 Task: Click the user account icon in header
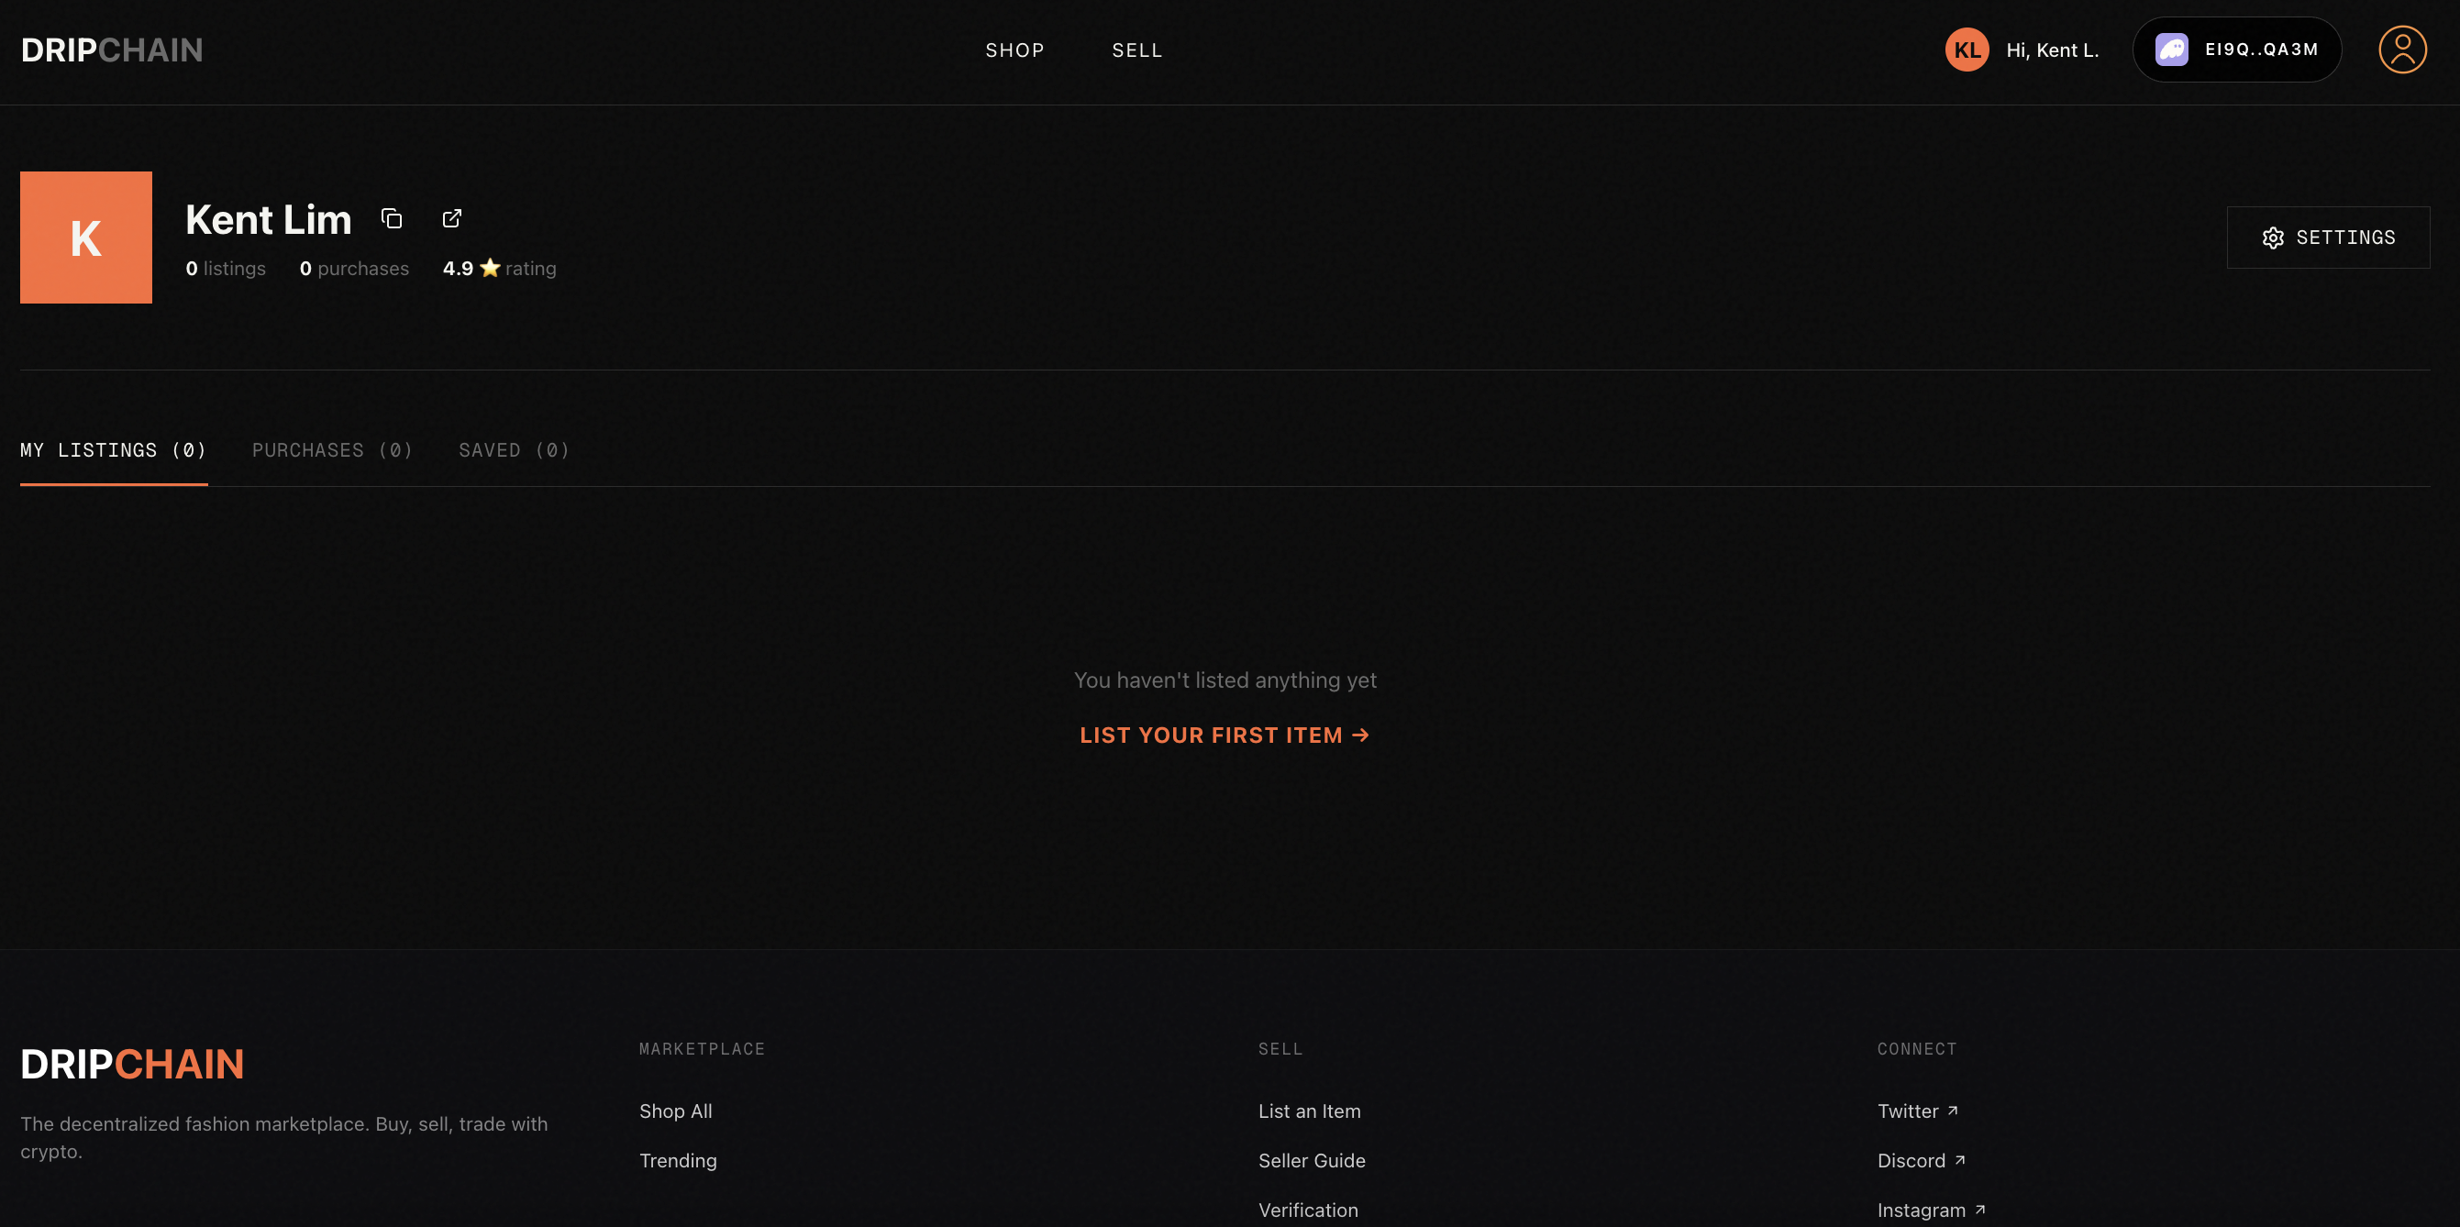(x=2401, y=50)
